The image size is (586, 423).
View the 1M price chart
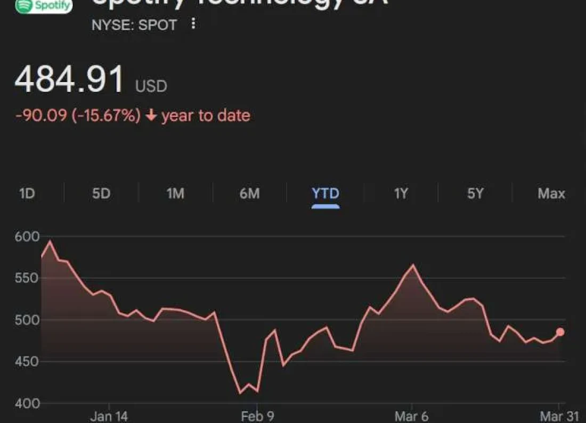(175, 194)
